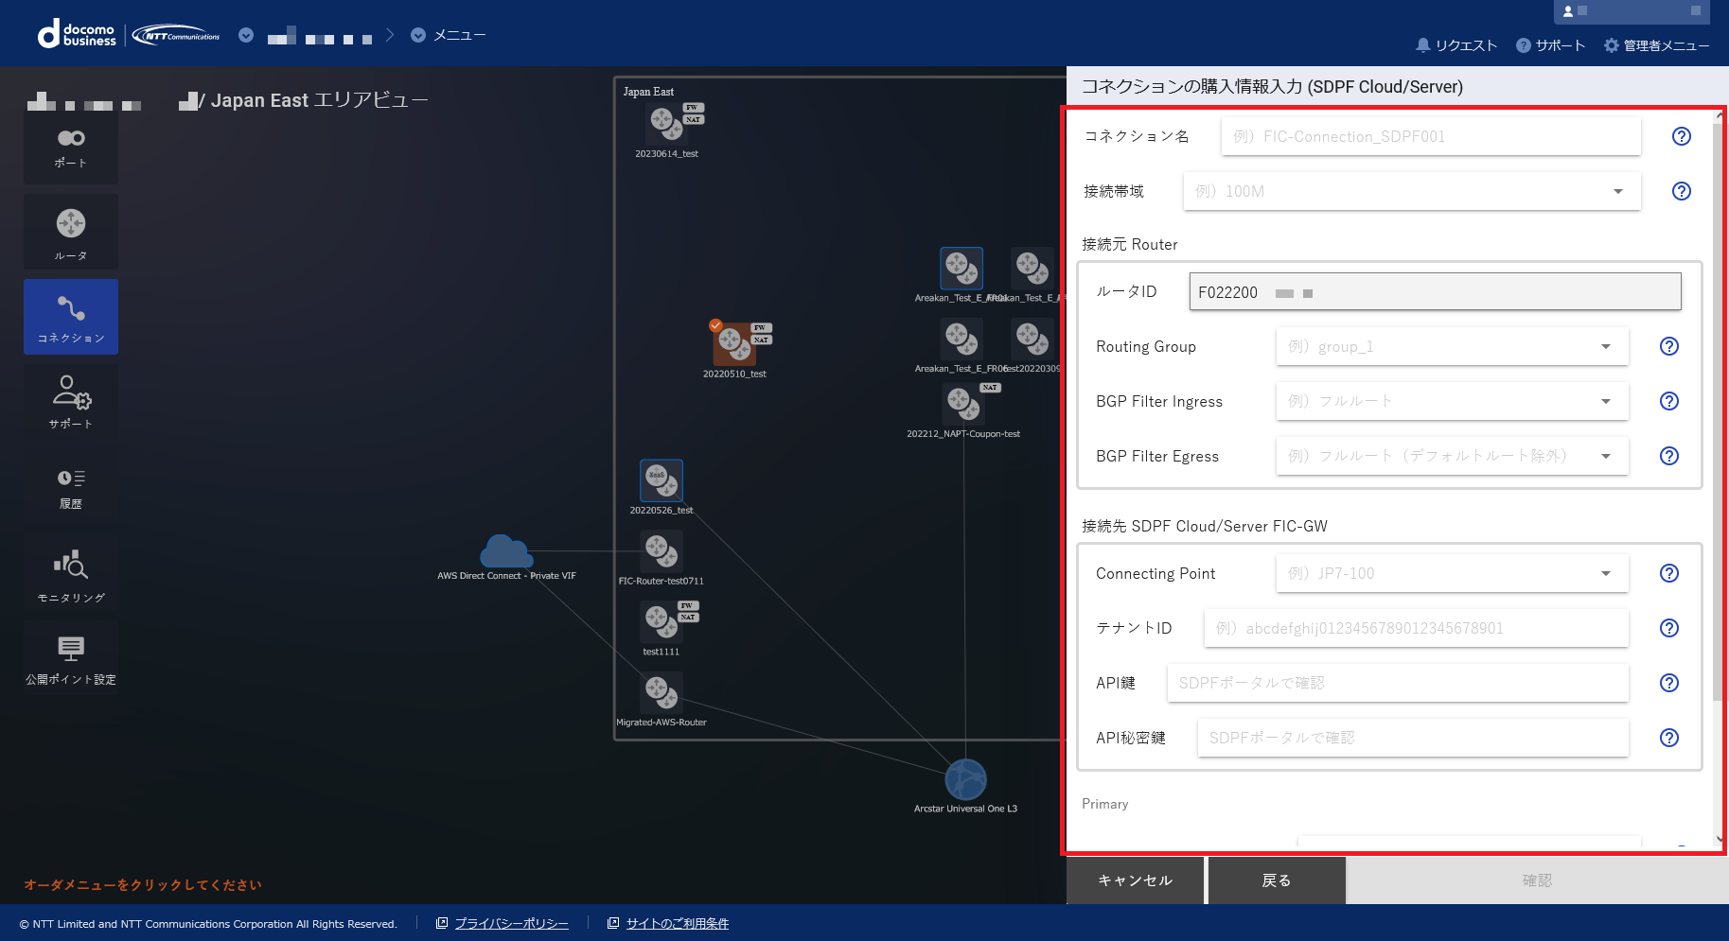Open the プライバシーポリシー link
Image resolution: width=1729 pixels, height=941 pixels.
click(x=512, y=924)
